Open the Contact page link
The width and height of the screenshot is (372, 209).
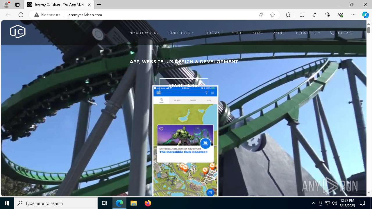coord(342,33)
